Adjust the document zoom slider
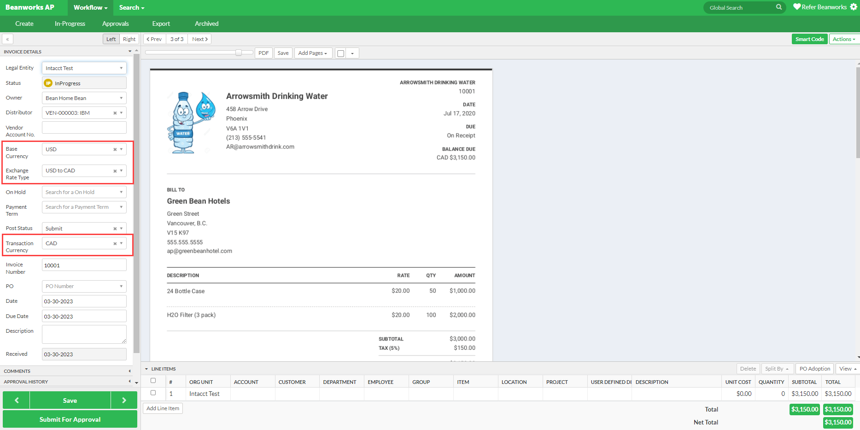860x430 pixels. pyautogui.click(x=239, y=53)
